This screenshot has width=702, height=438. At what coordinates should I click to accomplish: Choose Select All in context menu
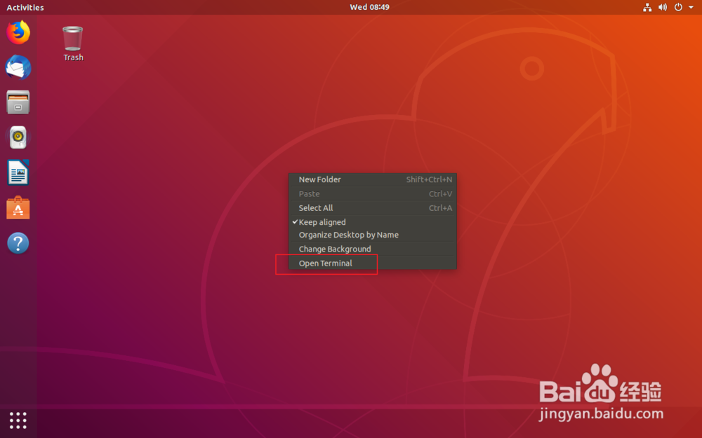click(x=373, y=208)
